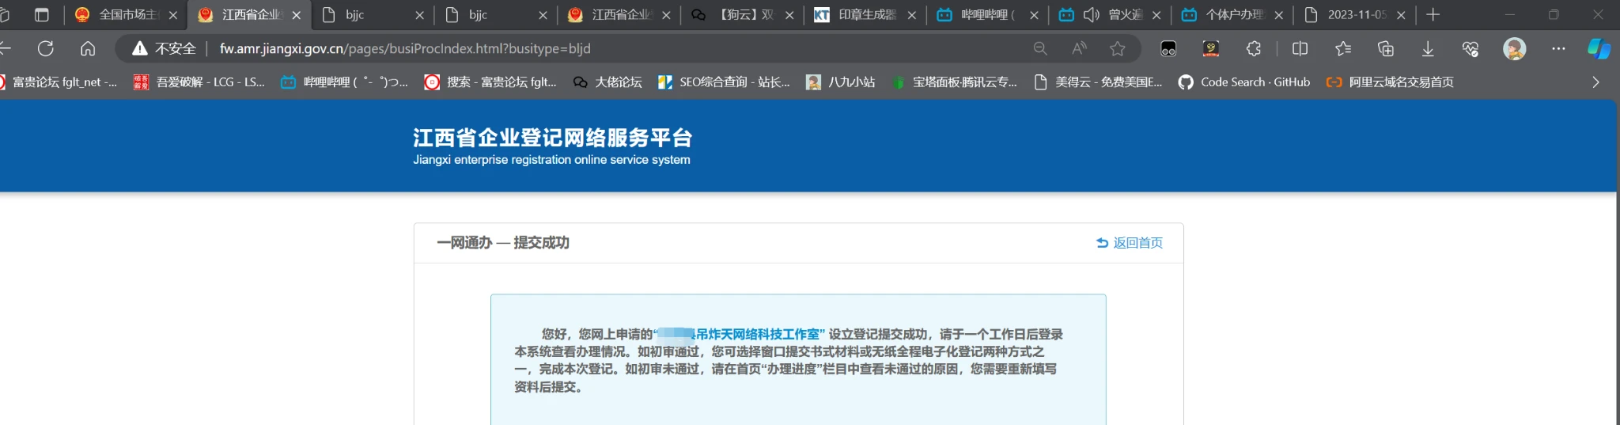Open 大佬论坛 bookmark
Screen dimensions: 1620x425
607,82
